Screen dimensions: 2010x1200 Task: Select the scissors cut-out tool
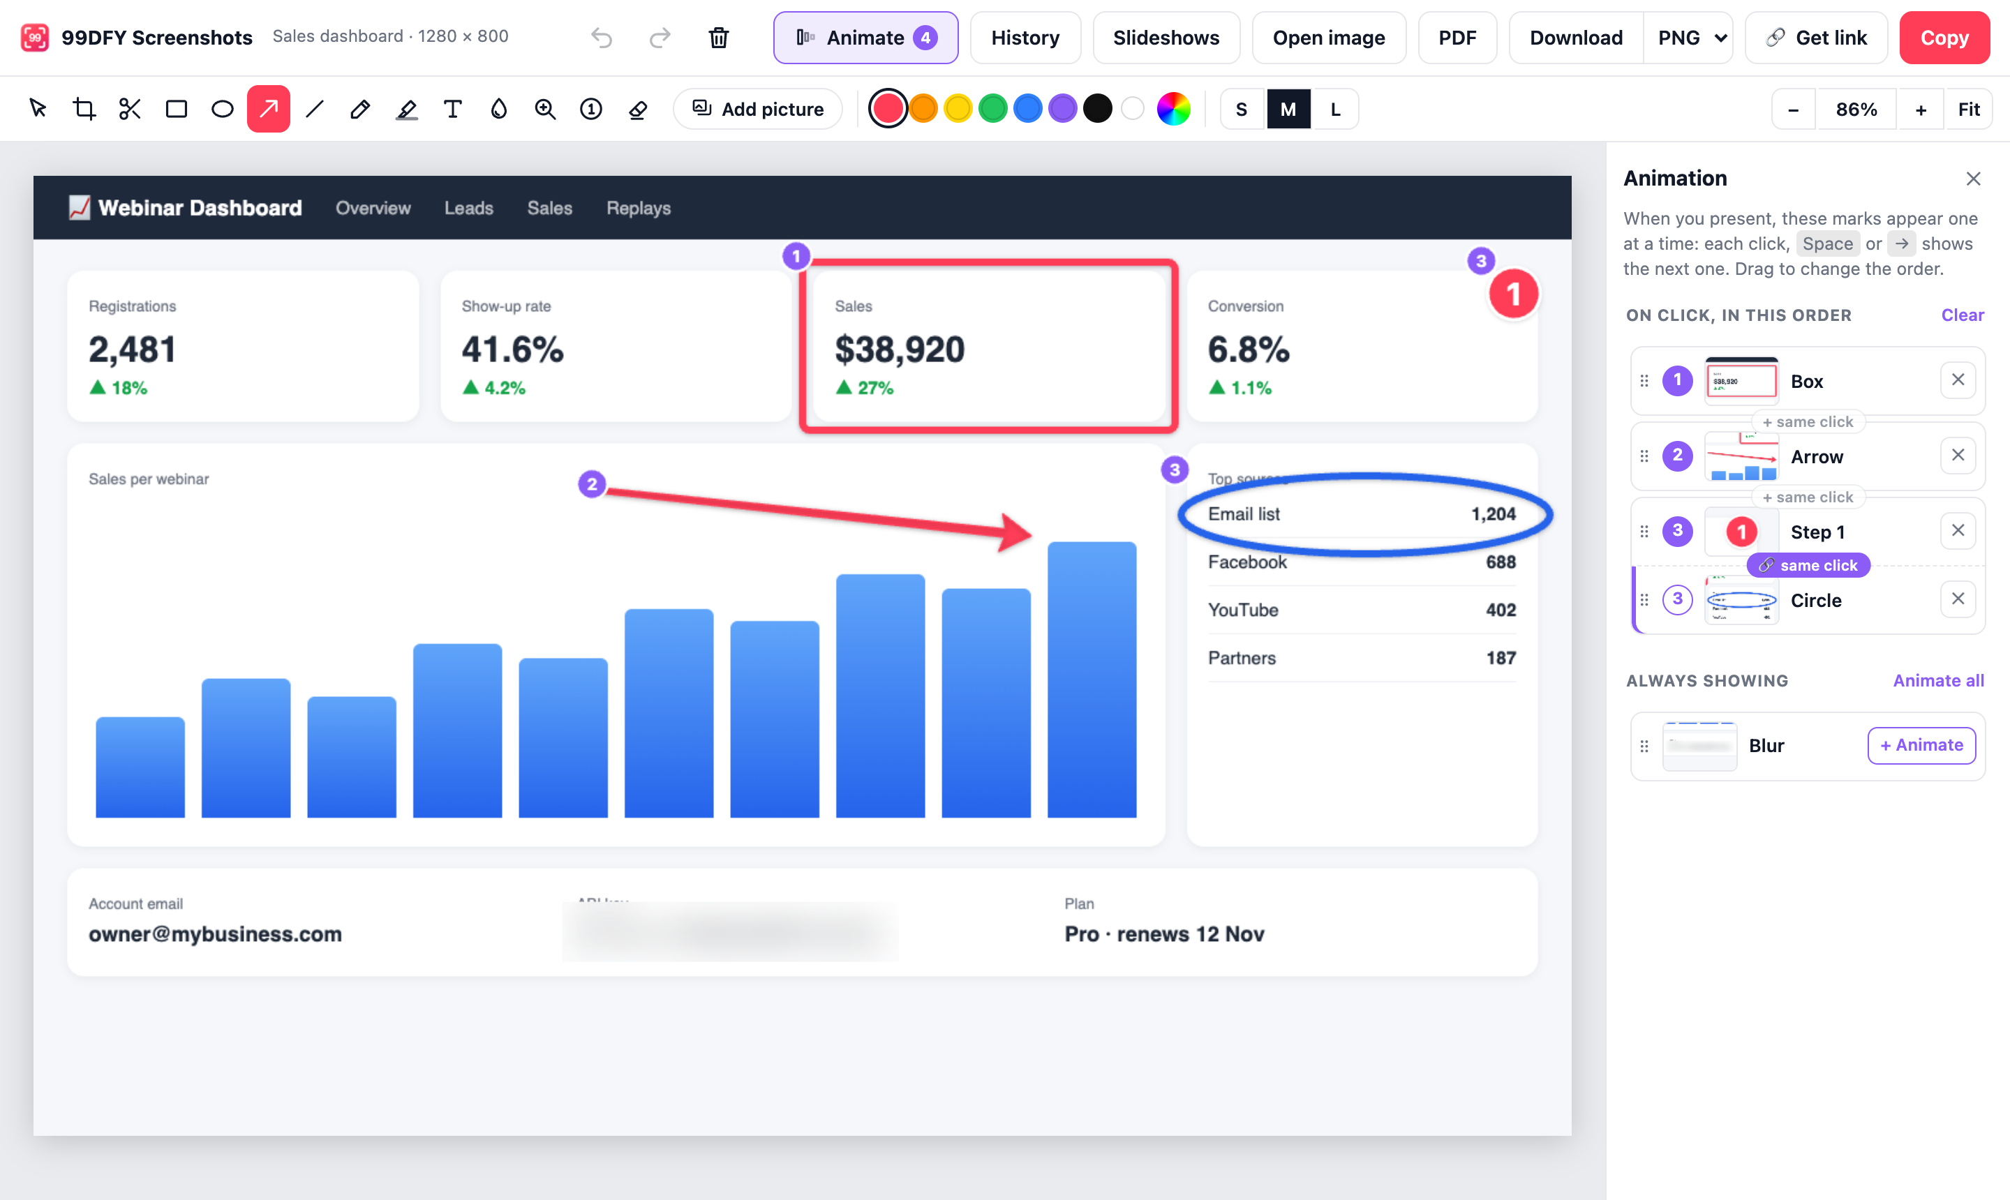coord(131,108)
